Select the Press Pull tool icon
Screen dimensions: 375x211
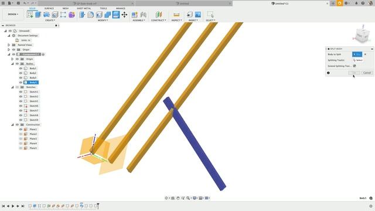82,15
